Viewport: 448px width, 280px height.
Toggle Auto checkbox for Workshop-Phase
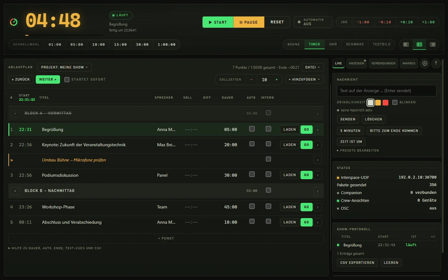pos(252,206)
